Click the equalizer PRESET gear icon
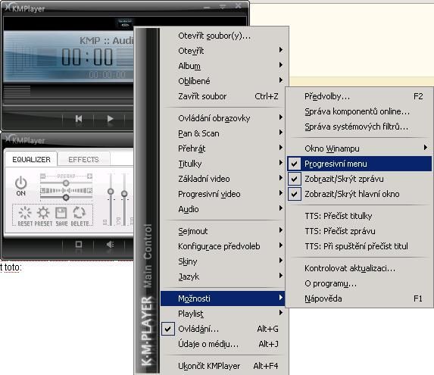Screen dimensions: 434x375 [43, 216]
